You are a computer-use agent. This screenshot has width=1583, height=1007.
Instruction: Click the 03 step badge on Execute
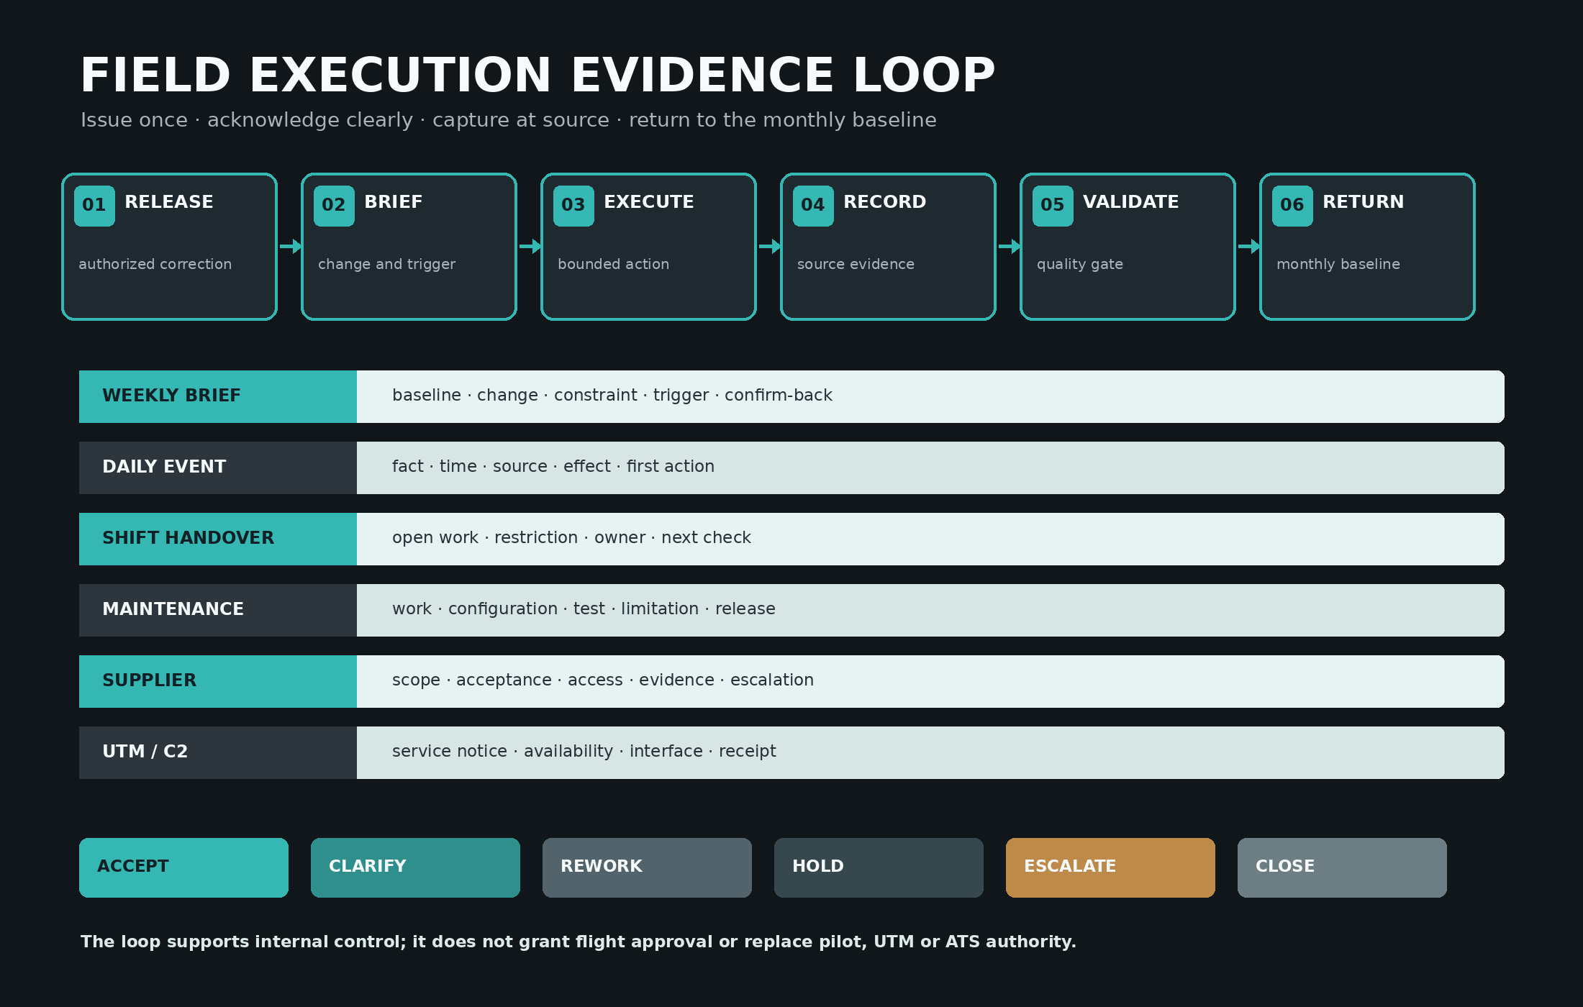(573, 206)
